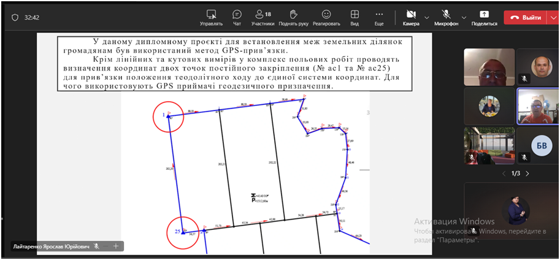Open dropdown beside the Выйти button
The image size is (560, 260).
[x=551, y=18]
